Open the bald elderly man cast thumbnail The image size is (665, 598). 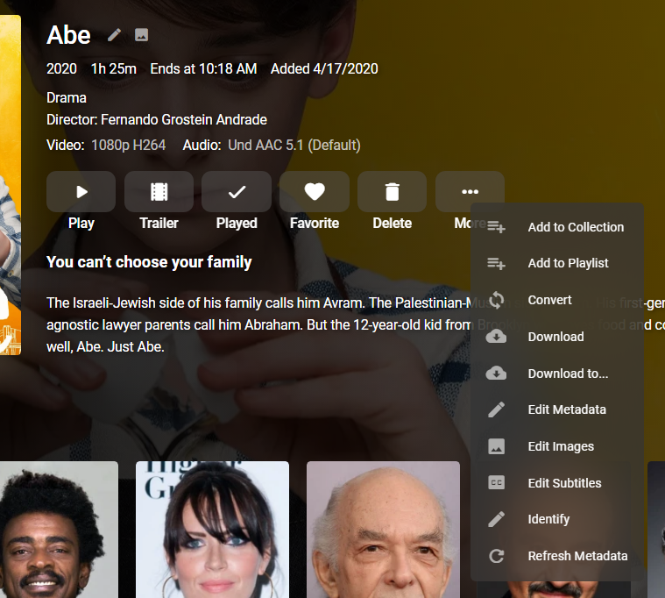[x=384, y=530]
